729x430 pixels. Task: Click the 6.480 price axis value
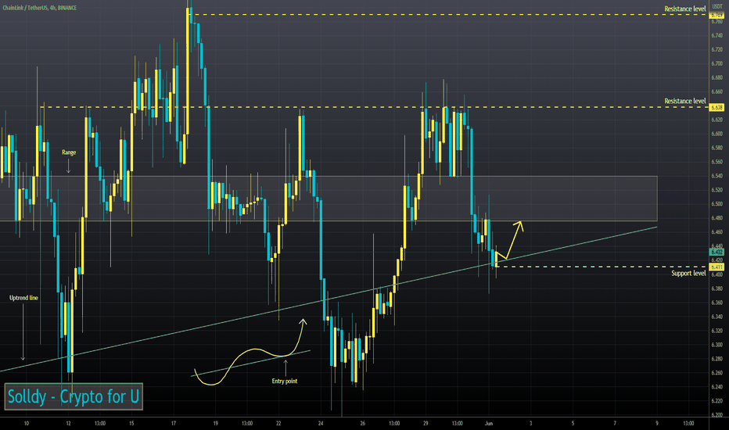point(716,218)
